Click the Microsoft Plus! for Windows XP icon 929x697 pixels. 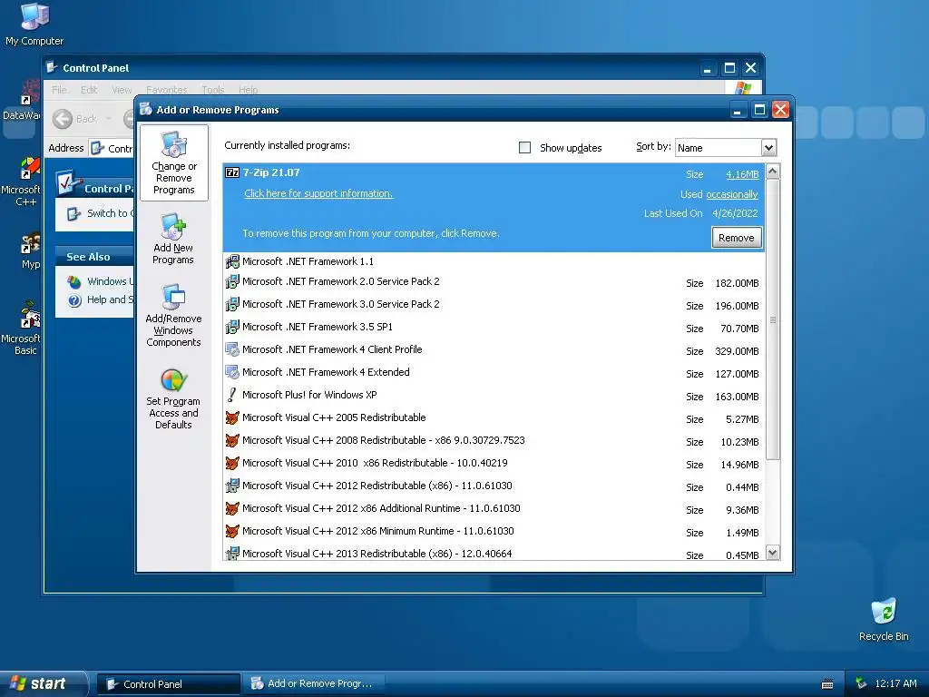click(232, 395)
